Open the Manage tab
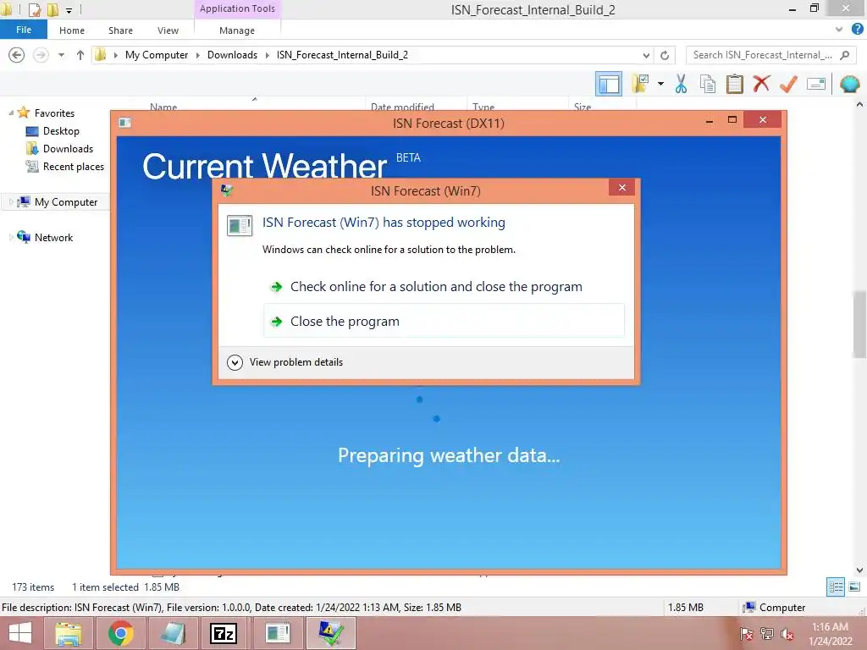This screenshot has height=650, width=867. pos(237,30)
